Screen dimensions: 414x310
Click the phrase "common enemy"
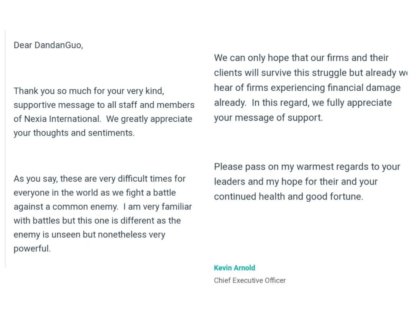click(85, 207)
